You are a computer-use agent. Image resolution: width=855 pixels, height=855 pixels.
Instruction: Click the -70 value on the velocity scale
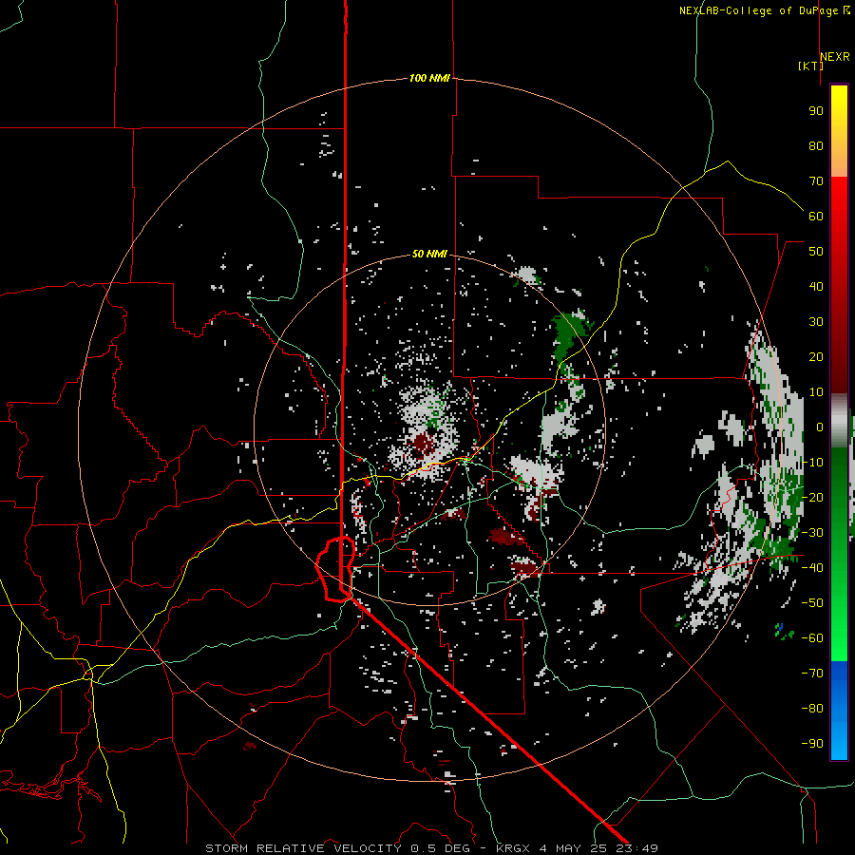(812, 674)
